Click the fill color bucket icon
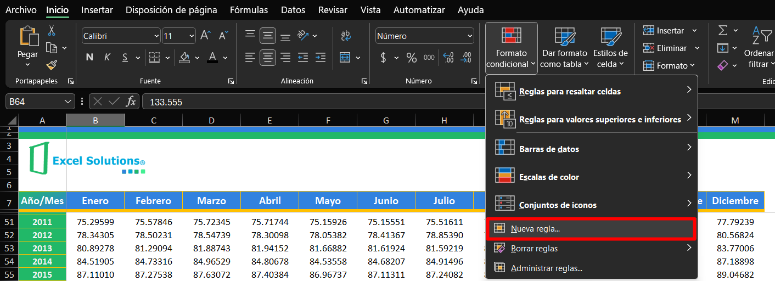 (185, 57)
